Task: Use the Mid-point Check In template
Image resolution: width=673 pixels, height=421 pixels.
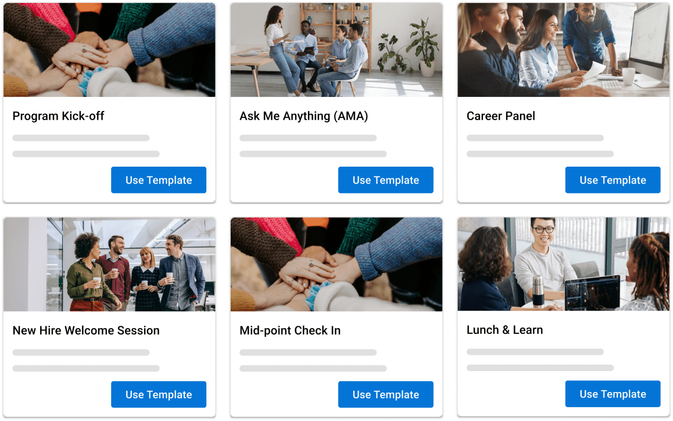Action: (x=385, y=394)
